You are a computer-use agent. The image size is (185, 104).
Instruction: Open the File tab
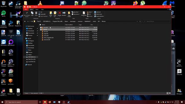[x=26, y=9]
